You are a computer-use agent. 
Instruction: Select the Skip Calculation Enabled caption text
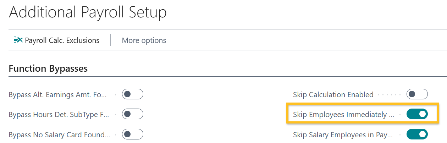[333, 95]
